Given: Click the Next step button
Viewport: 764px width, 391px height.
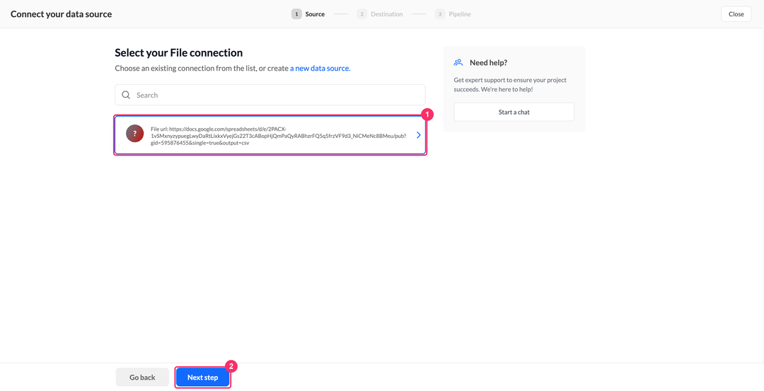Looking at the screenshot, I should [203, 378].
